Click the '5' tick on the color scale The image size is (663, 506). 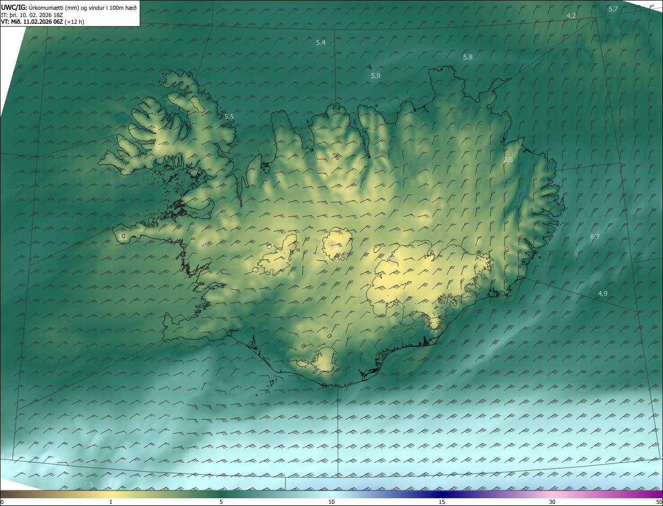coord(221,502)
